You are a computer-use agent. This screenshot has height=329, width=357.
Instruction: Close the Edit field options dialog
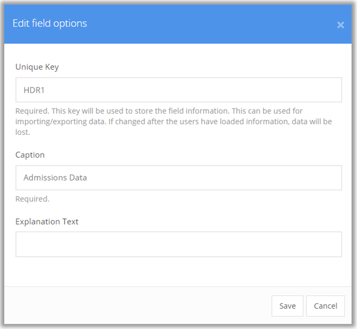click(x=340, y=25)
